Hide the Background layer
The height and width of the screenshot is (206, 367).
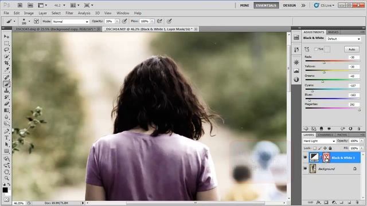point(305,168)
